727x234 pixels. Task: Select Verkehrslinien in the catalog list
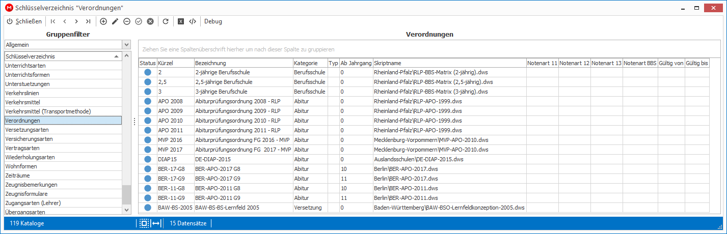pyautogui.click(x=63, y=93)
